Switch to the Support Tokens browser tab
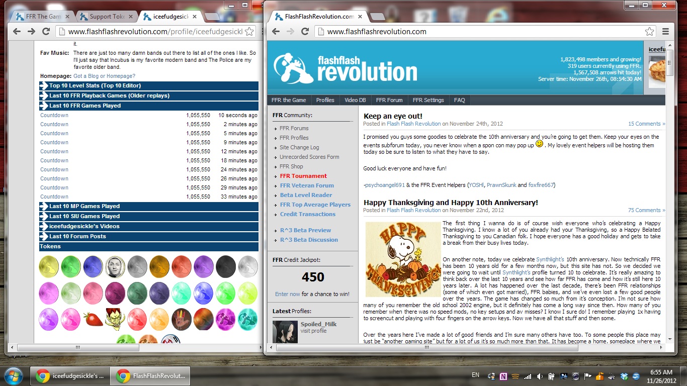The height and width of the screenshot is (386, 687). (107, 16)
